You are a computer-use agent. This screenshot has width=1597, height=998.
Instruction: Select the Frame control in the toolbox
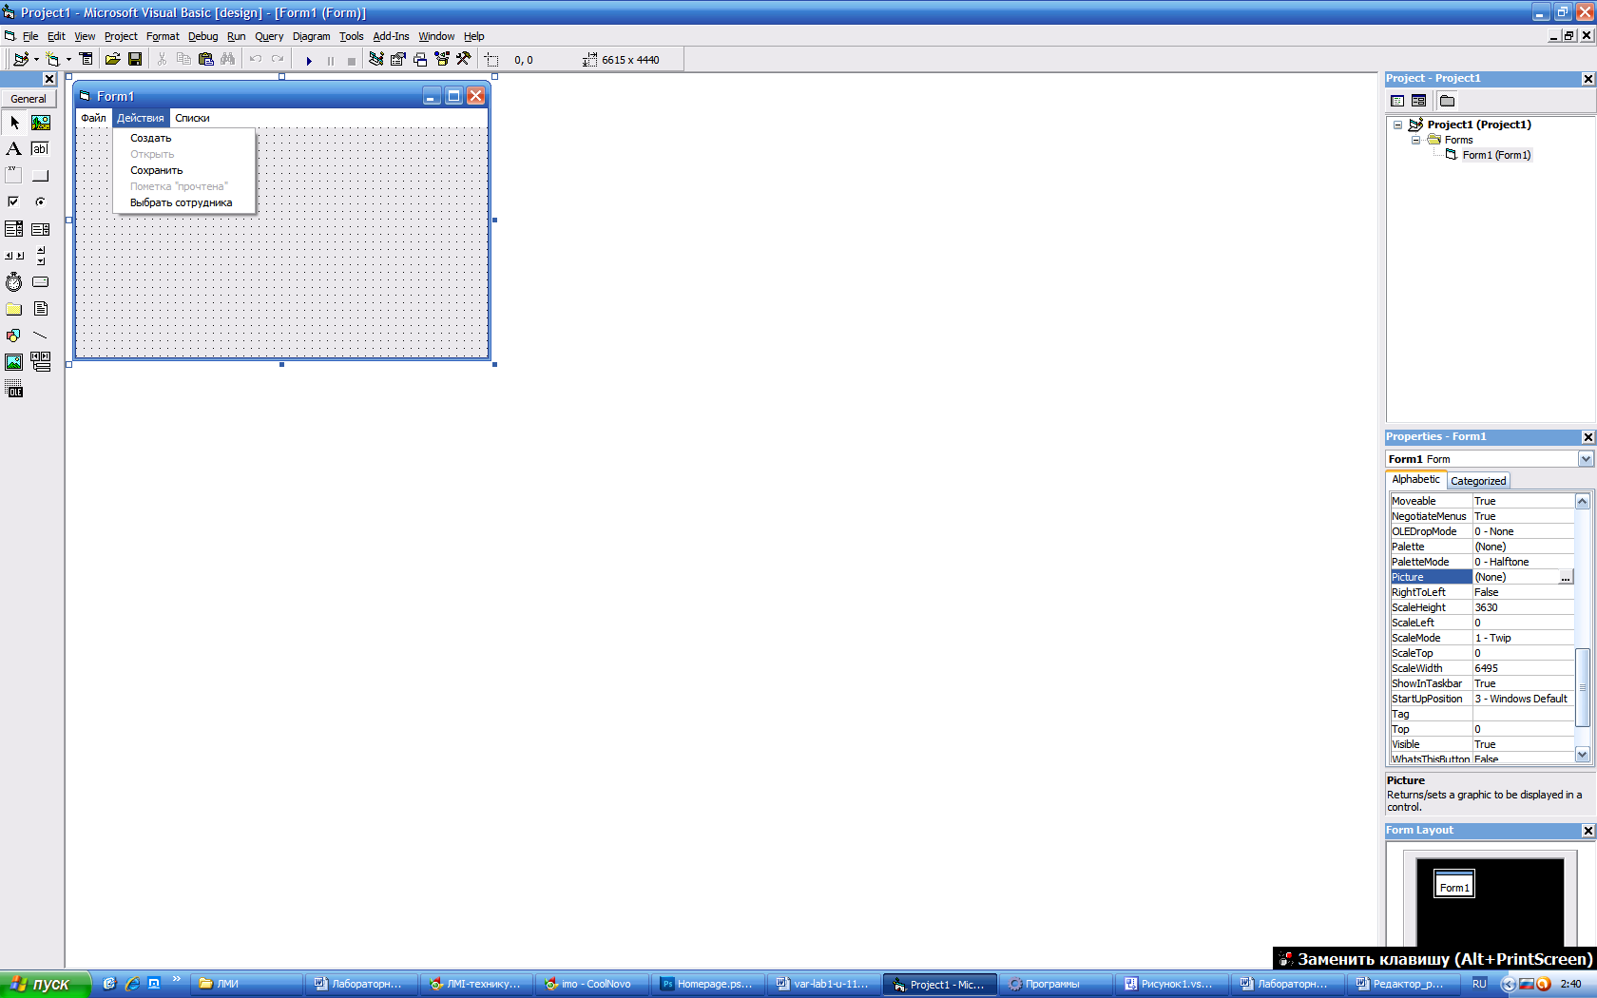[14, 176]
